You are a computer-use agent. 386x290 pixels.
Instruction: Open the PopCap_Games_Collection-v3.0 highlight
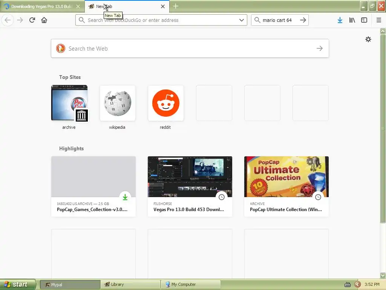tap(93, 187)
